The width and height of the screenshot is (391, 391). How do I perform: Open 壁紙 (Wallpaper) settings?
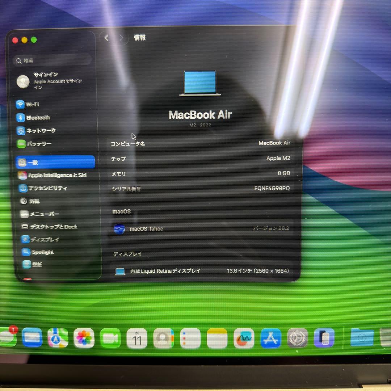pyautogui.click(x=35, y=265)
